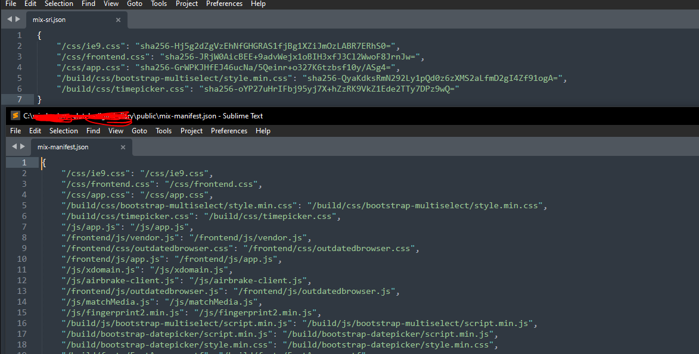Open the Tools menu in the top window
This screenshot has width=699, height=354.
pos(159,4)
